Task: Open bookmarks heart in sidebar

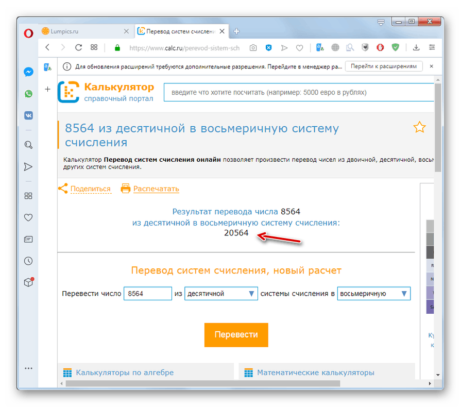Action: [x=28, y=217]
